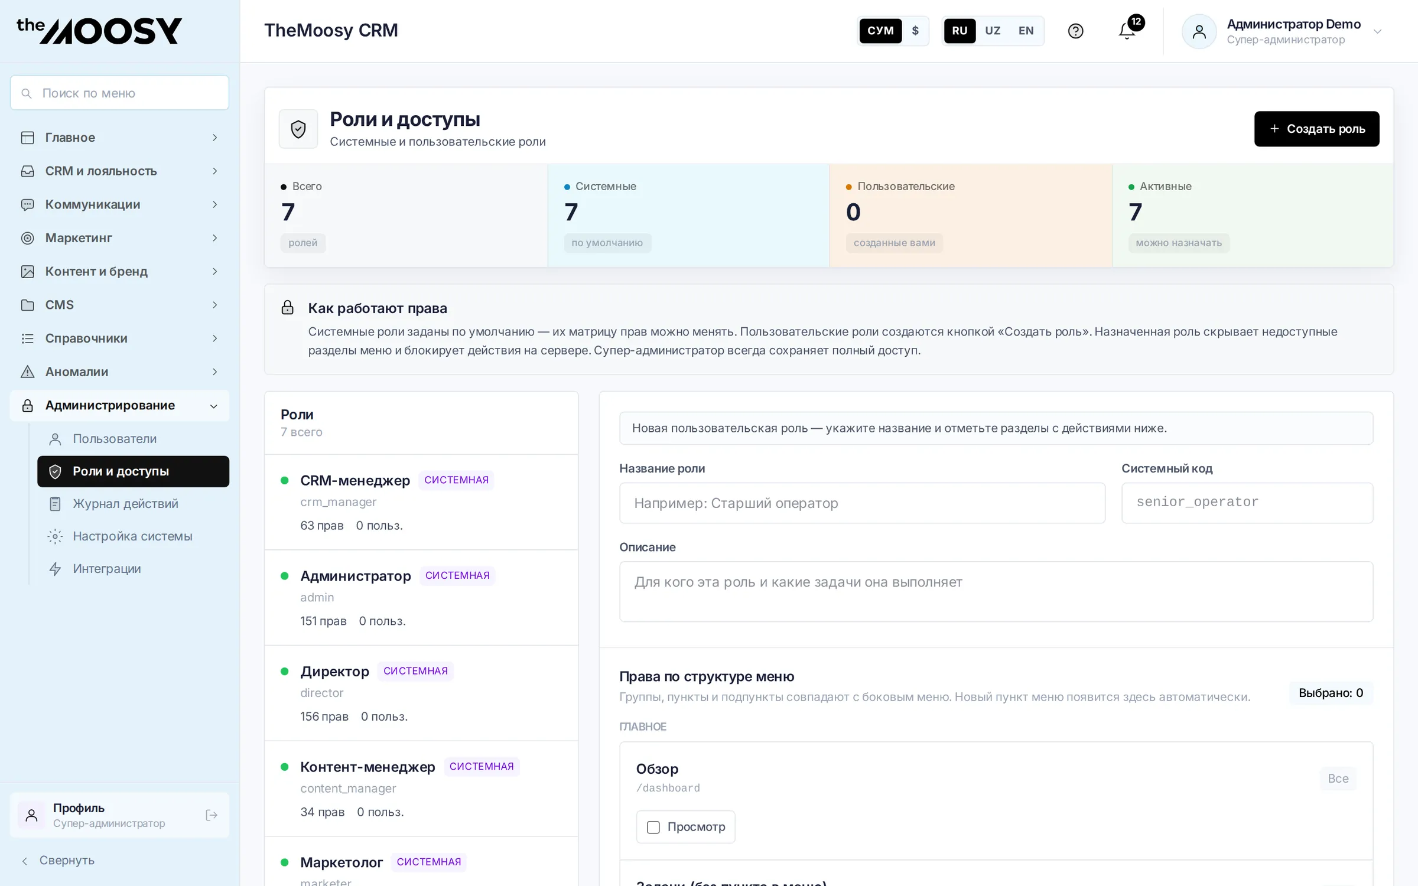This screenshot has height=886, width=1418.
Task: Click the Все button in Обзор row
Action: coord(1338,778)
